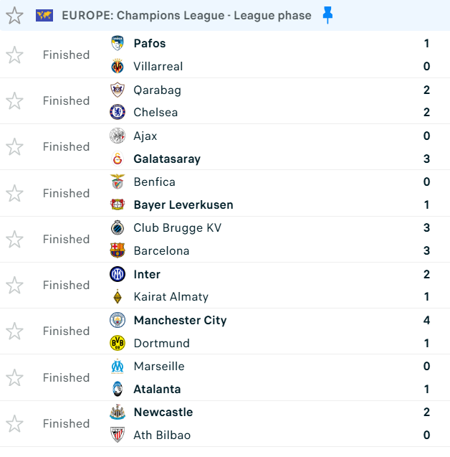Favorite the Newcastle vs Ath Bilbao match

14,423
